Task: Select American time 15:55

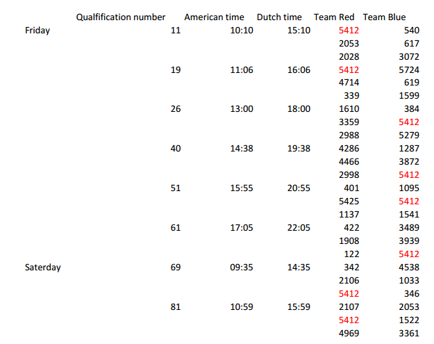Action: point(242,188)
